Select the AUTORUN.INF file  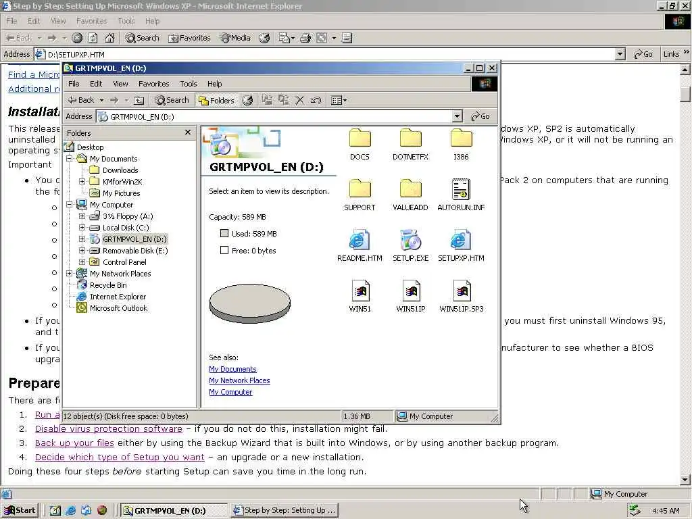(x=461, y=195)
